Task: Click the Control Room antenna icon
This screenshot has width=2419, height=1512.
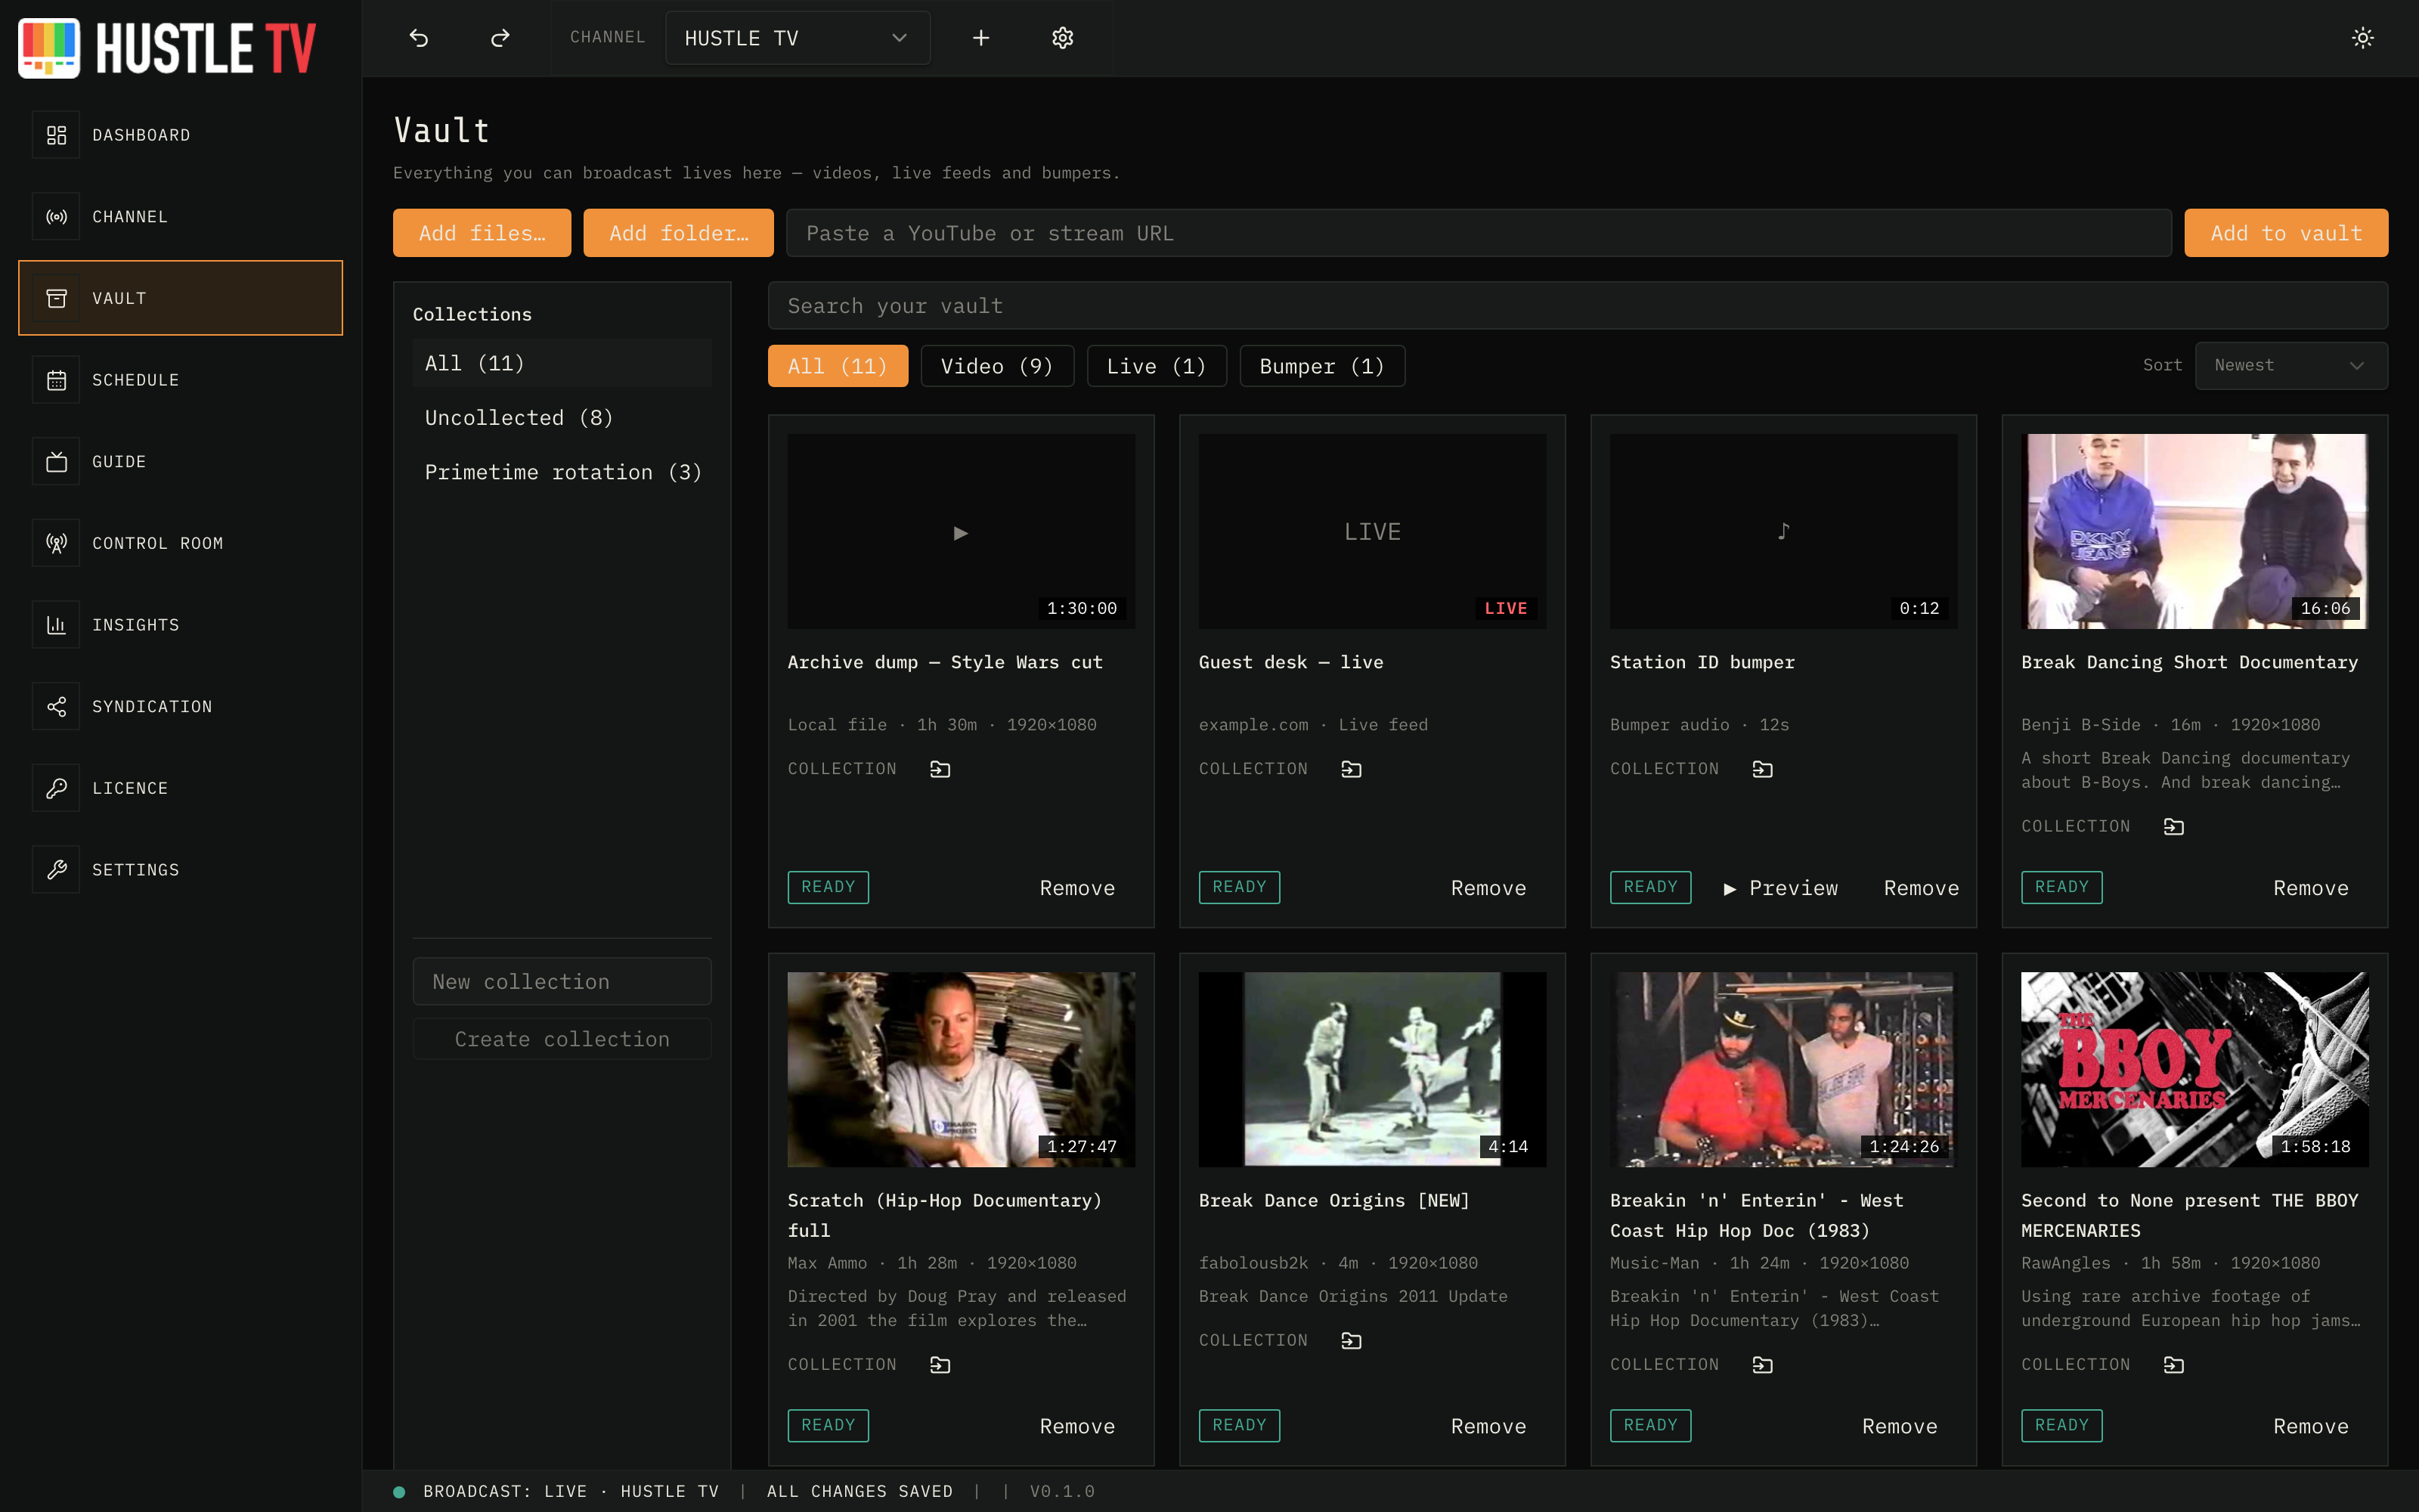Action: click(56, 543)
